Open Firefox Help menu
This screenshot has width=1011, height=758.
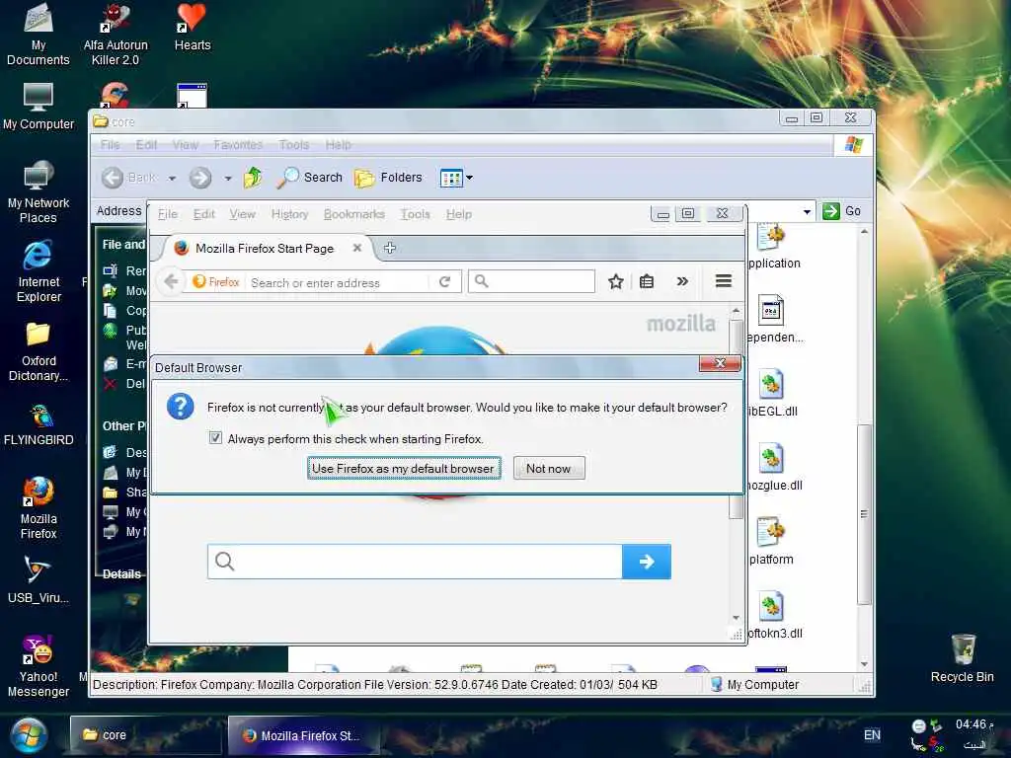coord(458,214)
